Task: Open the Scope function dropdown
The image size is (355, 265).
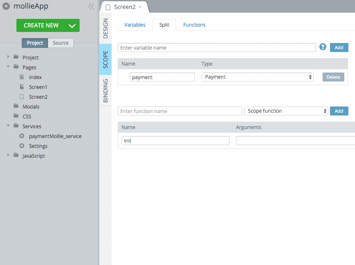Action: [286, 111]
